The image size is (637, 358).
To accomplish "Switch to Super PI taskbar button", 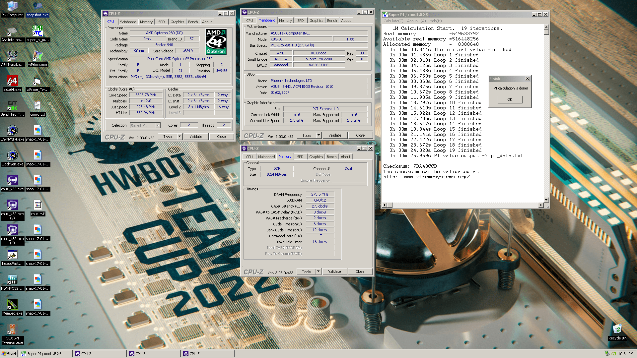I will point(45,354).
